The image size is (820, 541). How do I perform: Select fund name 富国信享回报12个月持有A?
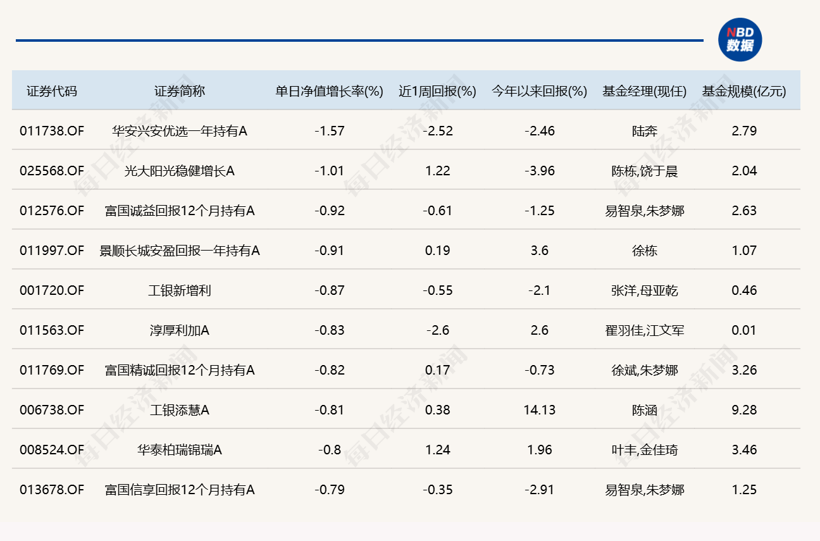coord(180,490)
